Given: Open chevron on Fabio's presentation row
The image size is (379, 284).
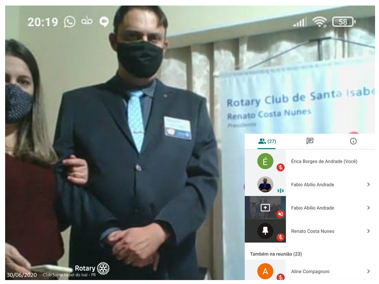Looking at the screenshot, I should [368, 208].
